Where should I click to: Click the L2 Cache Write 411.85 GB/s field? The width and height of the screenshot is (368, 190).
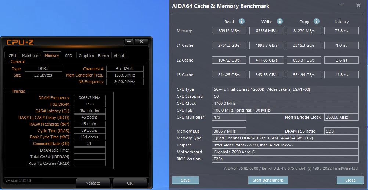(266, 60)
